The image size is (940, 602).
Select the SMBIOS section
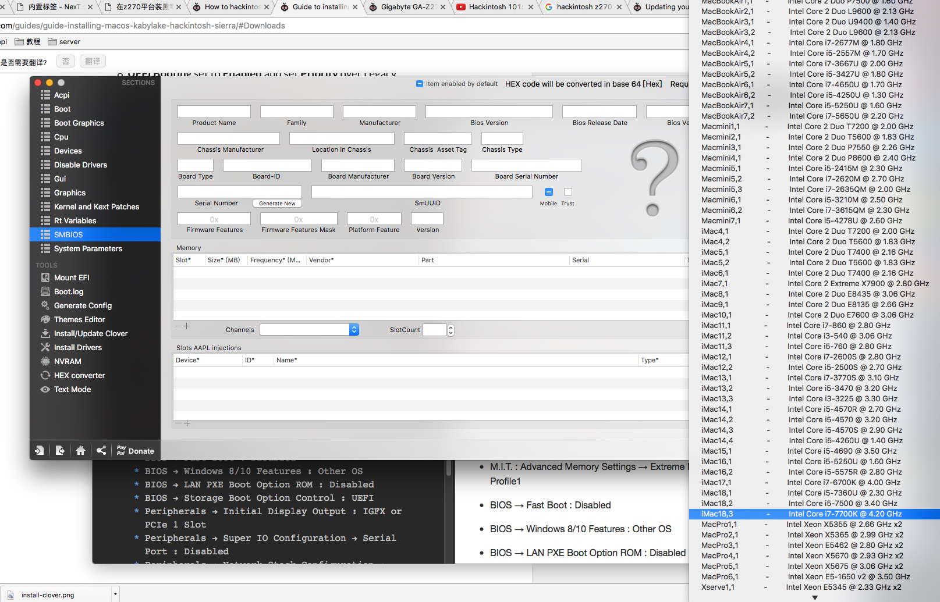tap(95, 234)
